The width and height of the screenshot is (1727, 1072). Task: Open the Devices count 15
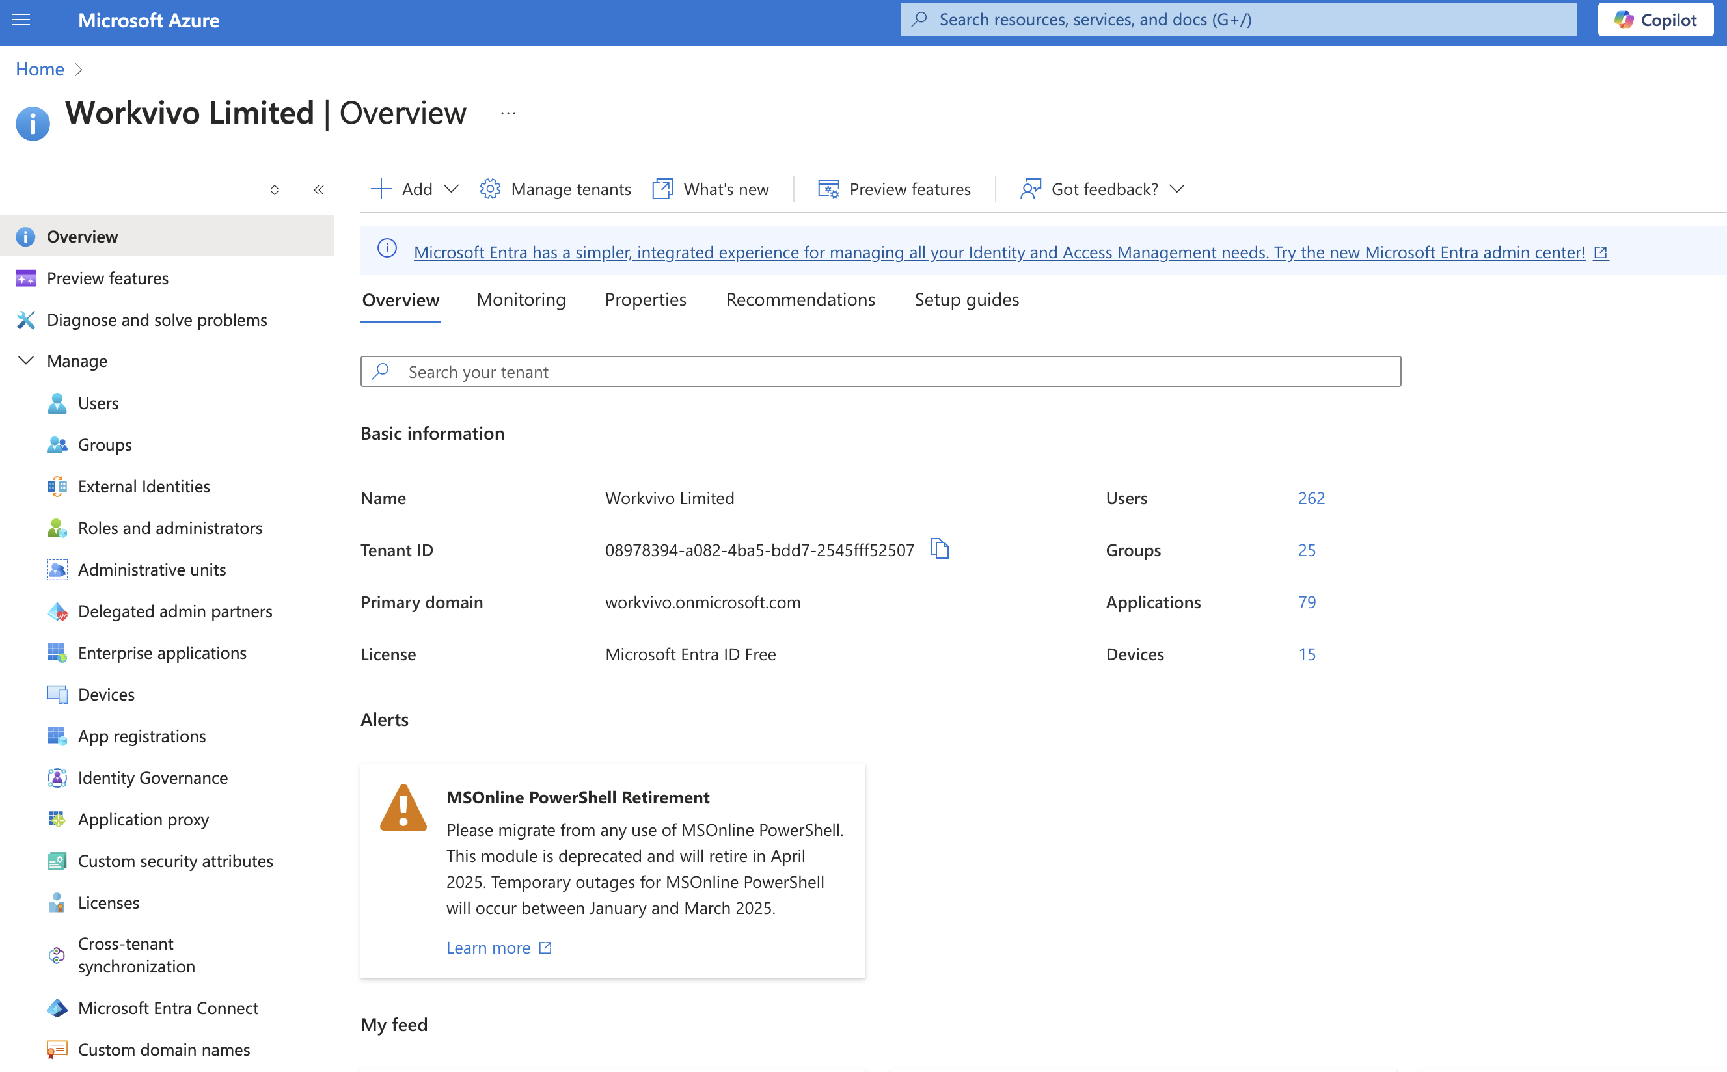(x=1307, y=654)
